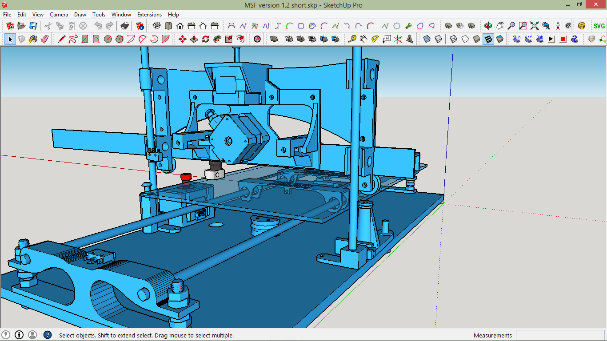Click Zoom Extents to fit model
This screenshot has height=341, width=607.
[535, 27]
